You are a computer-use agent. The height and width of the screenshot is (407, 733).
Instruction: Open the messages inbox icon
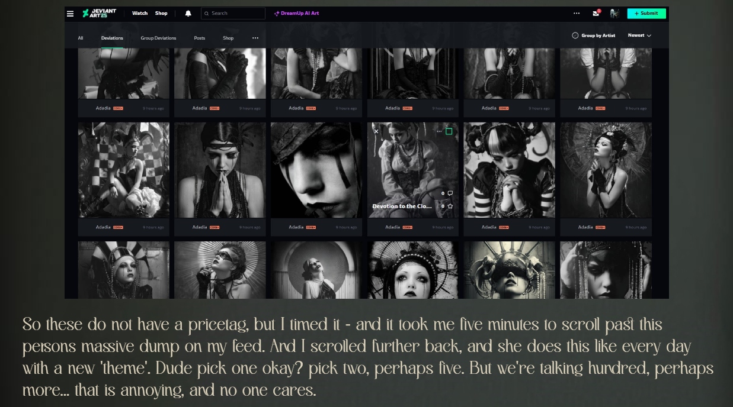click(x=596, y=14)
